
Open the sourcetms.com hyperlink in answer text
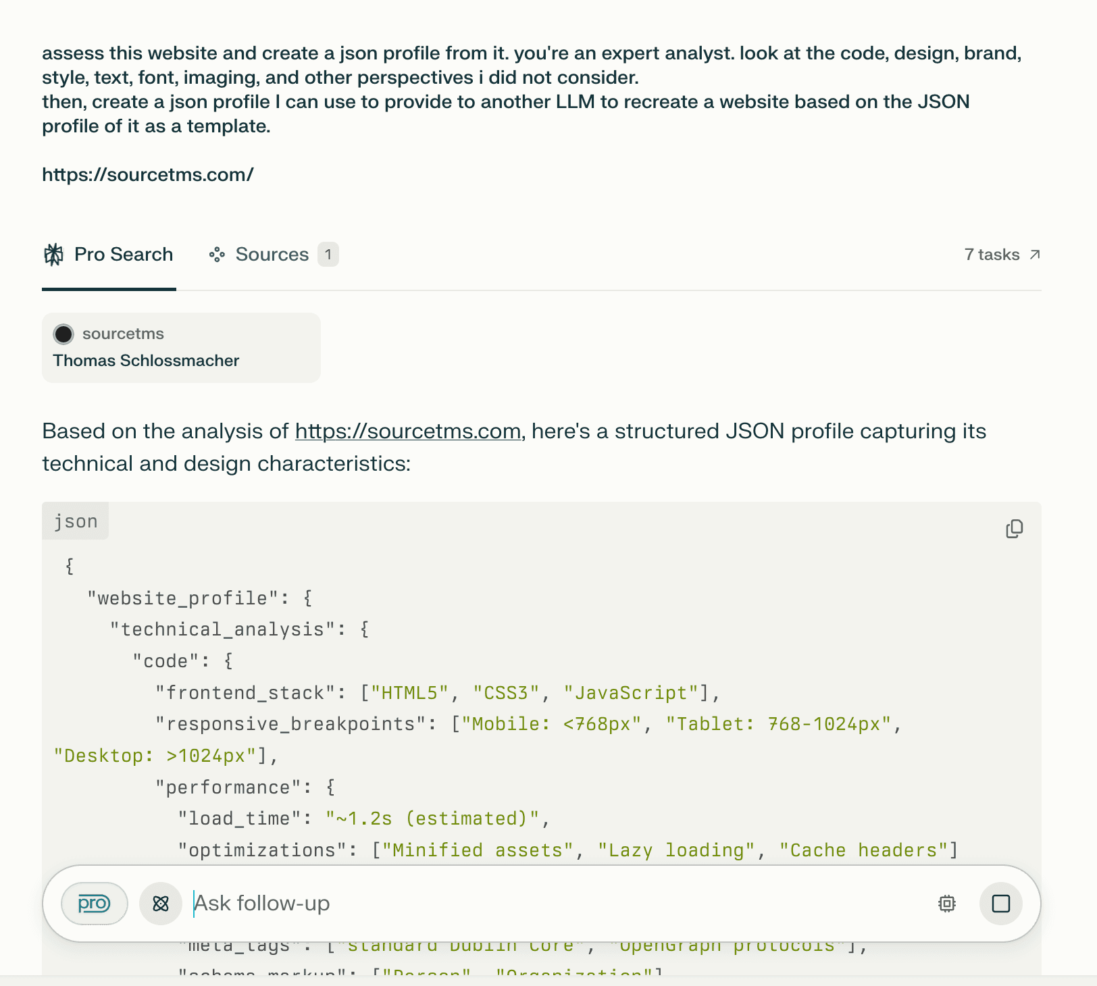point(409,431)
